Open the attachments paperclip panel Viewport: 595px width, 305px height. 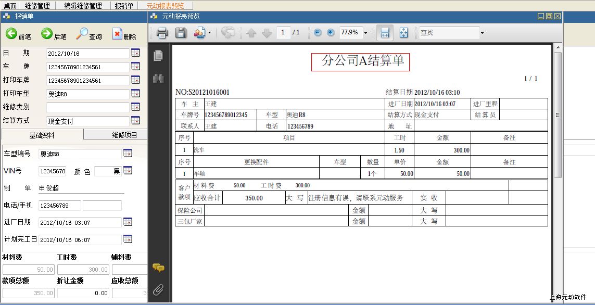(x=158, y=290)
